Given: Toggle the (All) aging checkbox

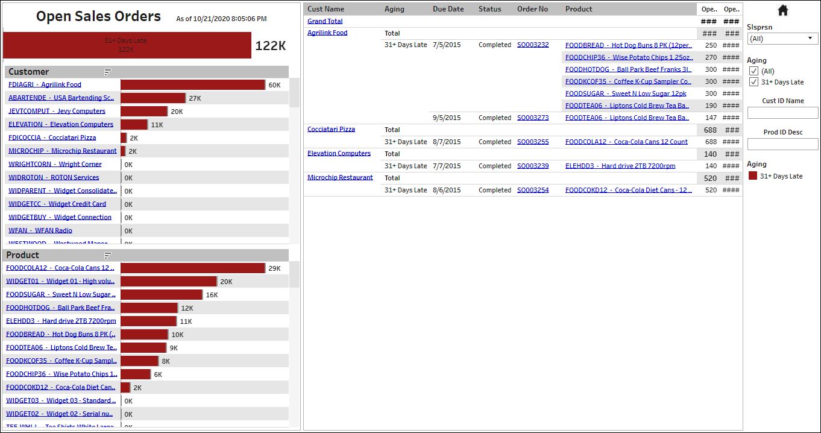Looking at the screenshot, I should 753,71.
